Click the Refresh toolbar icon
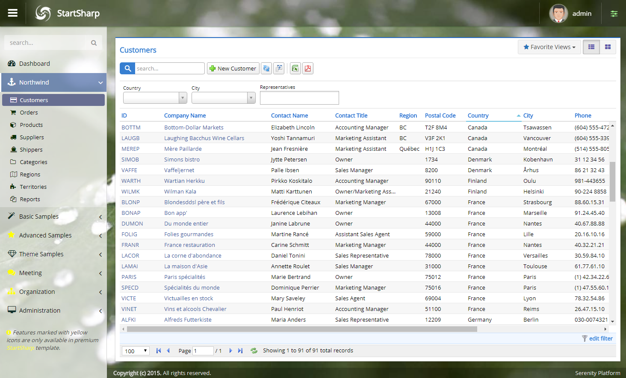This screenshot has height=378, width=626. [x=266, y=68]
